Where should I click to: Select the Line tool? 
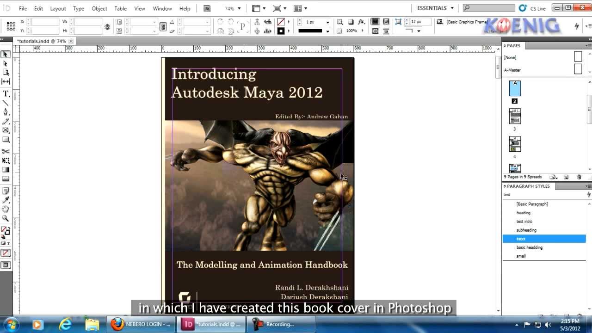6,103
